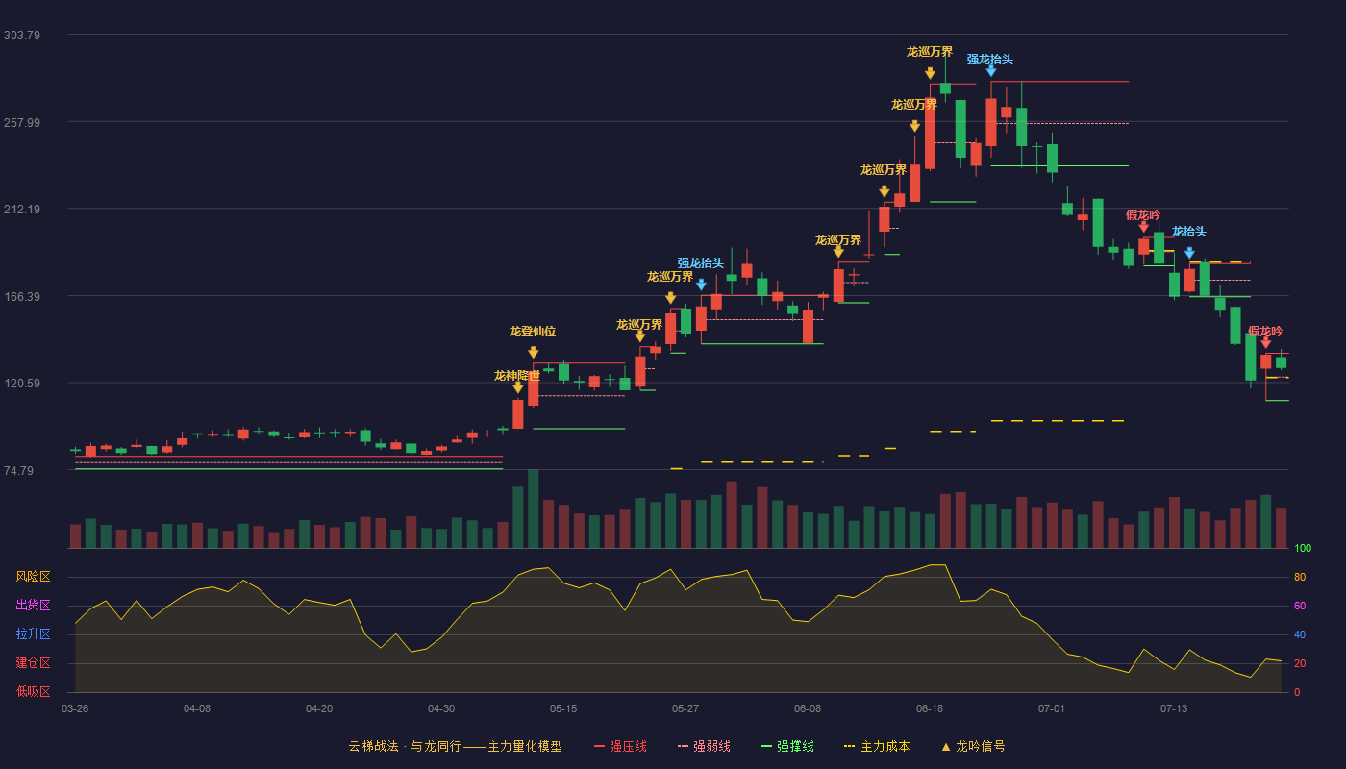This screenshot has width=1346, height=769.
Task: Click the blue 强龙抬头 arrow near 05-27
Action: click(701, 285)
